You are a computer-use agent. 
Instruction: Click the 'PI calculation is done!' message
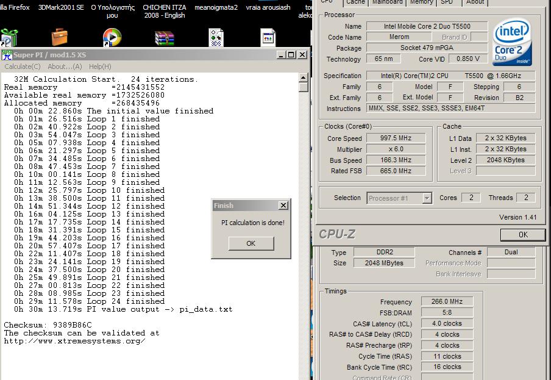(x=253, y=223)
